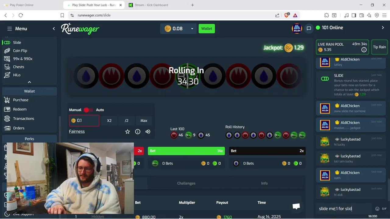Open the emoji picker in chat
The height and width of the screenshot is (219, 390).
(x=377, y=209)
